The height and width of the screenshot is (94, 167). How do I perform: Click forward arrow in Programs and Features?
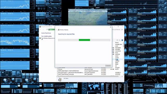tap(43, 30)
